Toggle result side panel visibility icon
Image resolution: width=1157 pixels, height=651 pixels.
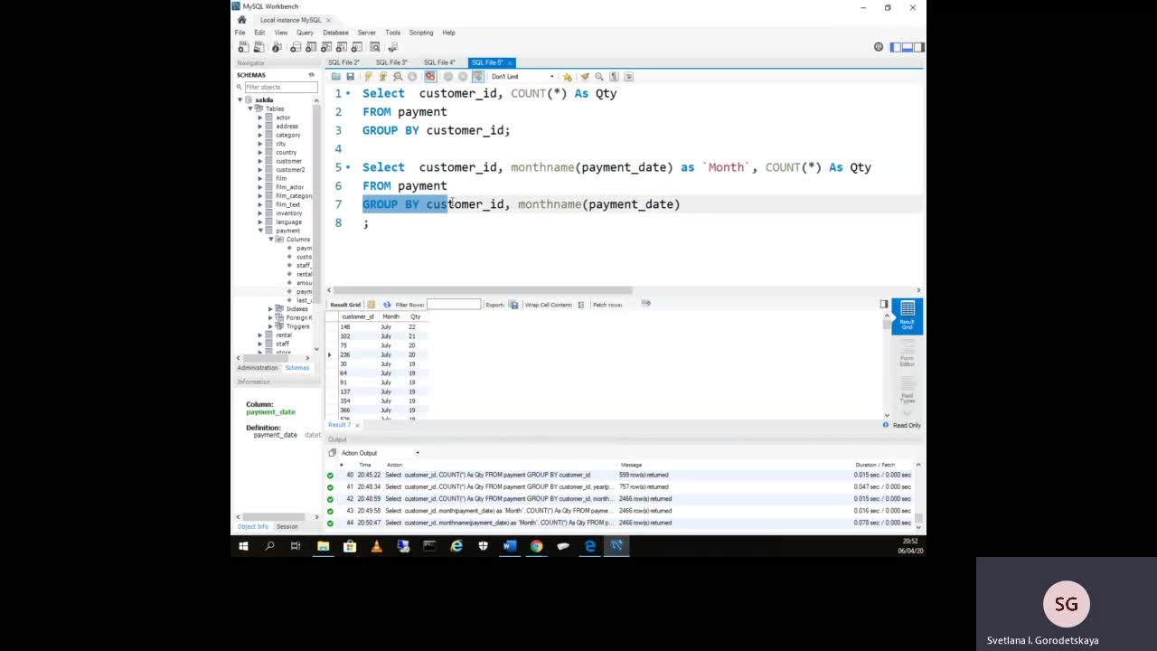coord(884,305)
